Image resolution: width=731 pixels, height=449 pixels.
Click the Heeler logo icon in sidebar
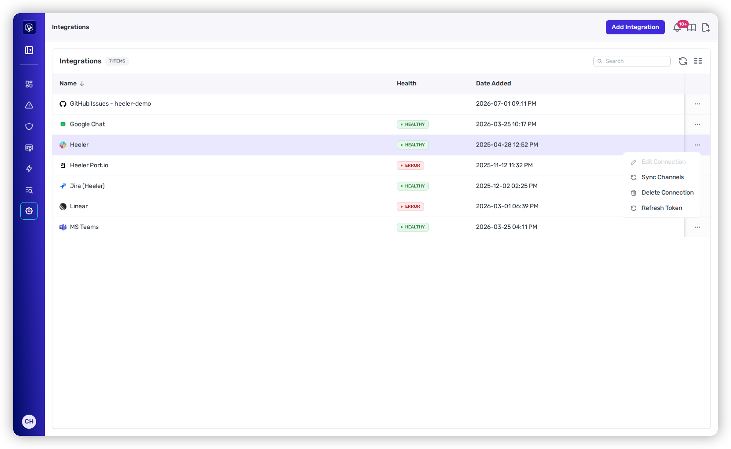pyautogui.click(x=29, y=27)
